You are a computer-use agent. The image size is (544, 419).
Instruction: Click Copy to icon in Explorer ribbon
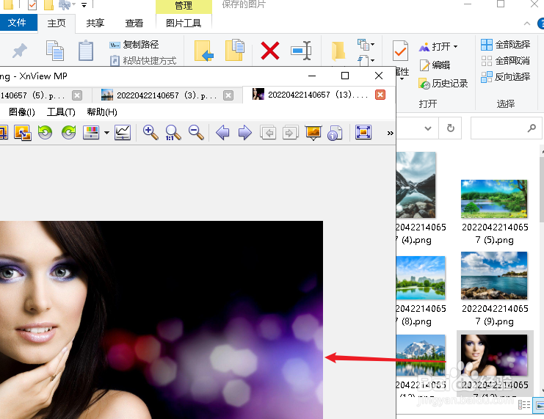[235, 50]
